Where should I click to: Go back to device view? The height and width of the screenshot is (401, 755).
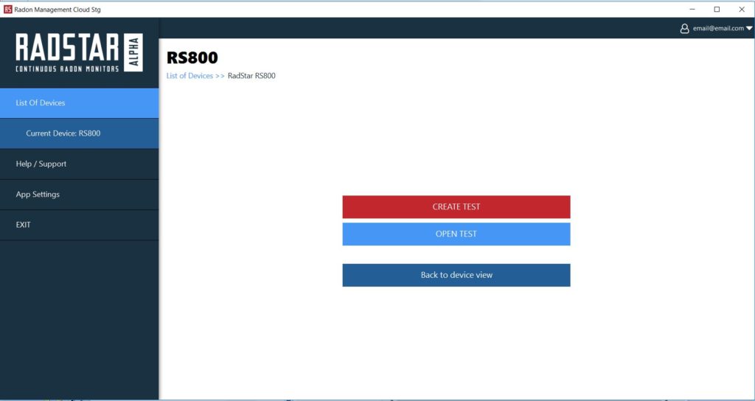[456, 275]
